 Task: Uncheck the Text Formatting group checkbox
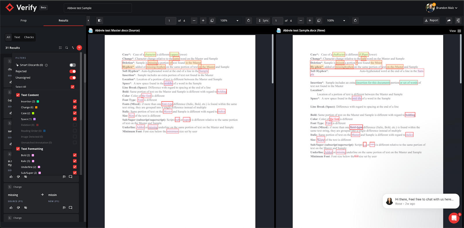pyautogui.click(x=18, y=149)
